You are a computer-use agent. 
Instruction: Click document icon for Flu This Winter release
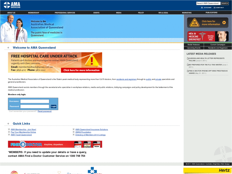pyautogui.click(x=188, y=65)
